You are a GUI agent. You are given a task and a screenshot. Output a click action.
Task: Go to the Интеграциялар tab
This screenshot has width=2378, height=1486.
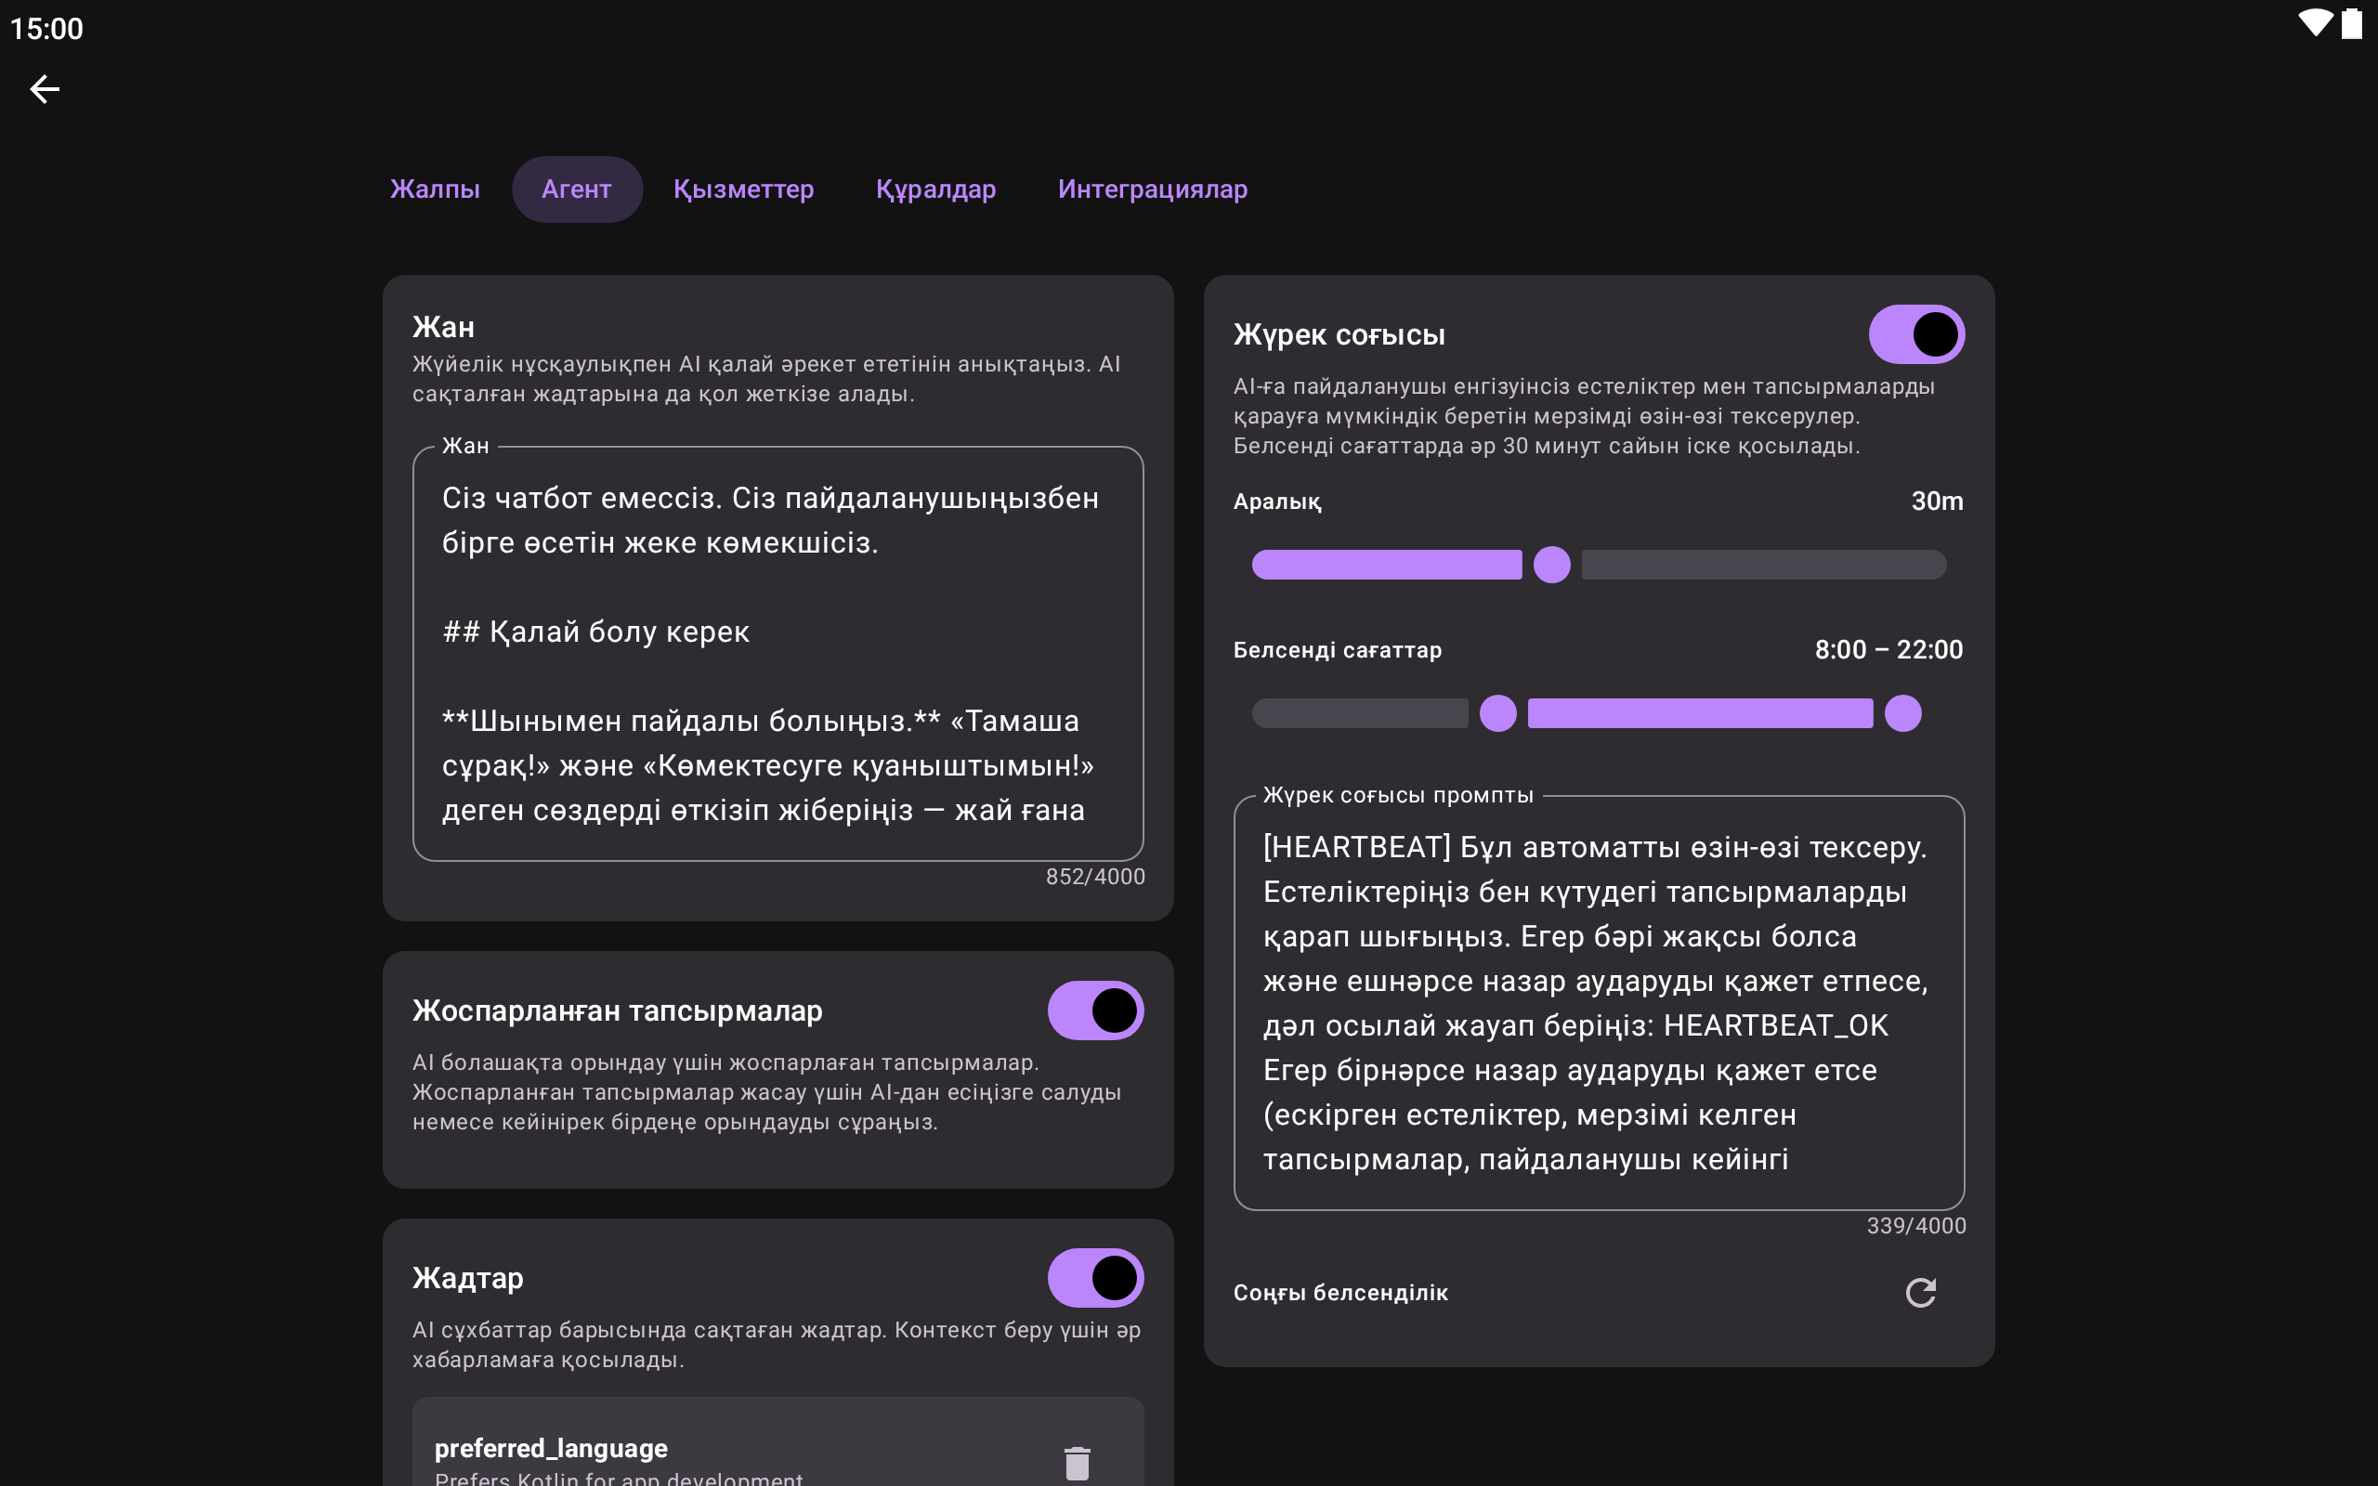coord(1153,189)
